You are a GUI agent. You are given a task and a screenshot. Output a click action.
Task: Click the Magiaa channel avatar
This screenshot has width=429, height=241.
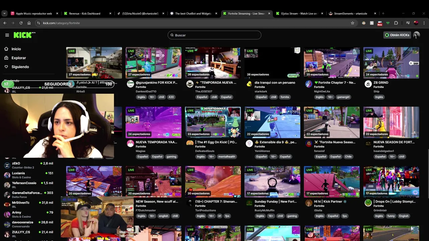(130, 144)
